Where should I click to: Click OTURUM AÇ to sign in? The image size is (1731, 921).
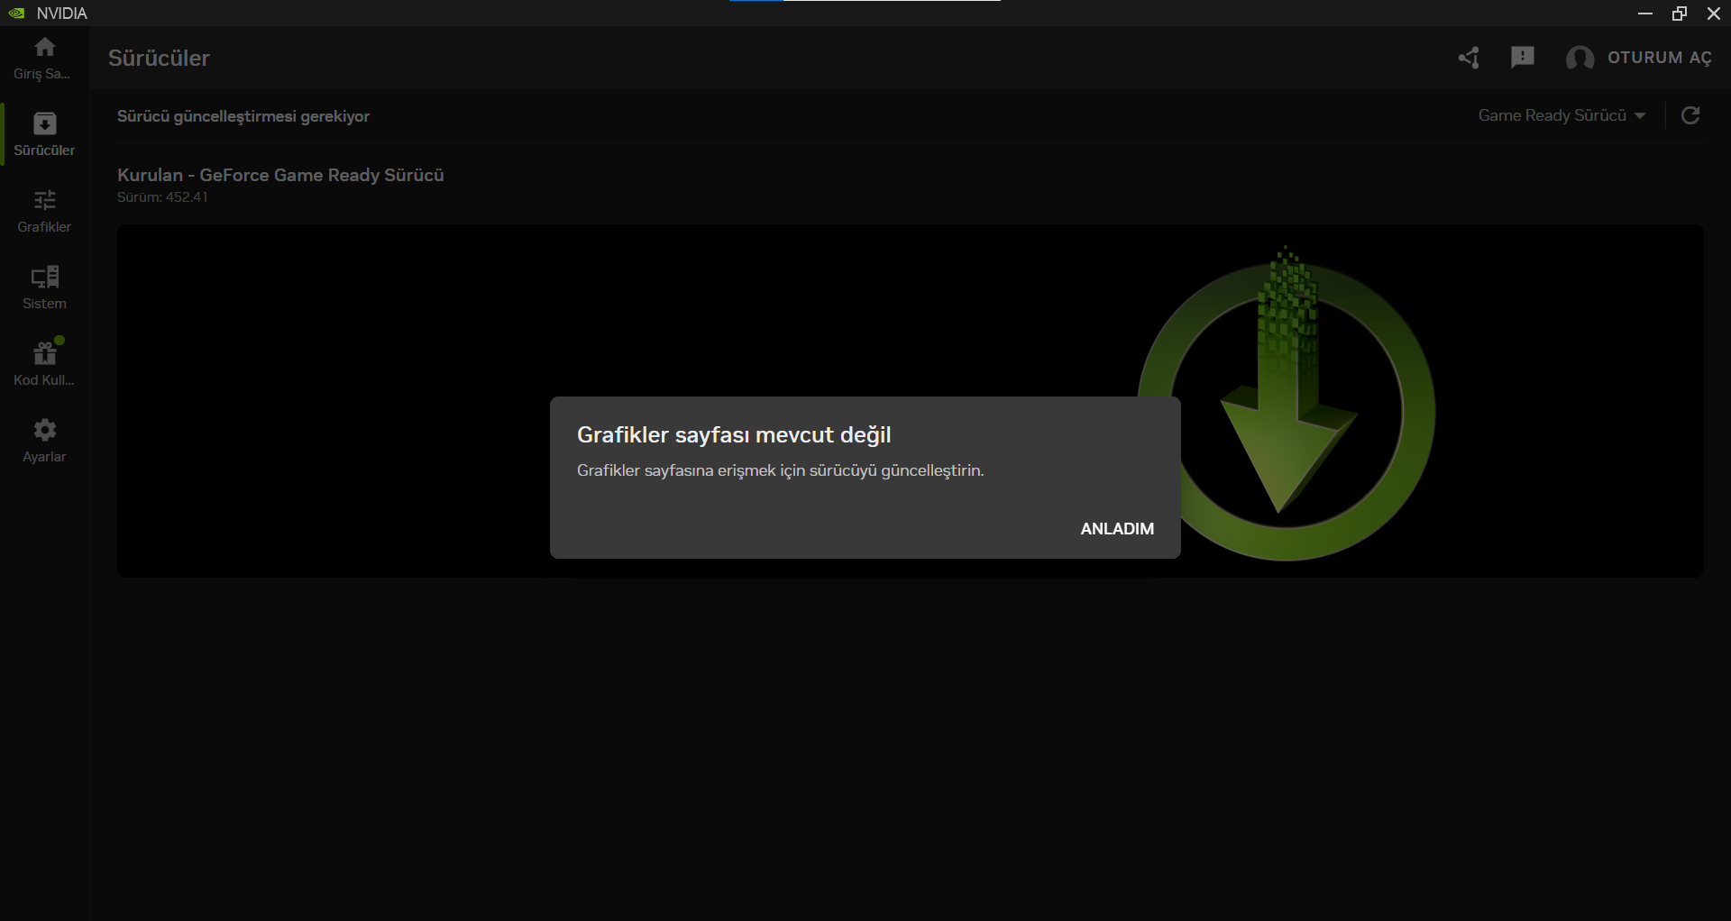coord(1660,58)
